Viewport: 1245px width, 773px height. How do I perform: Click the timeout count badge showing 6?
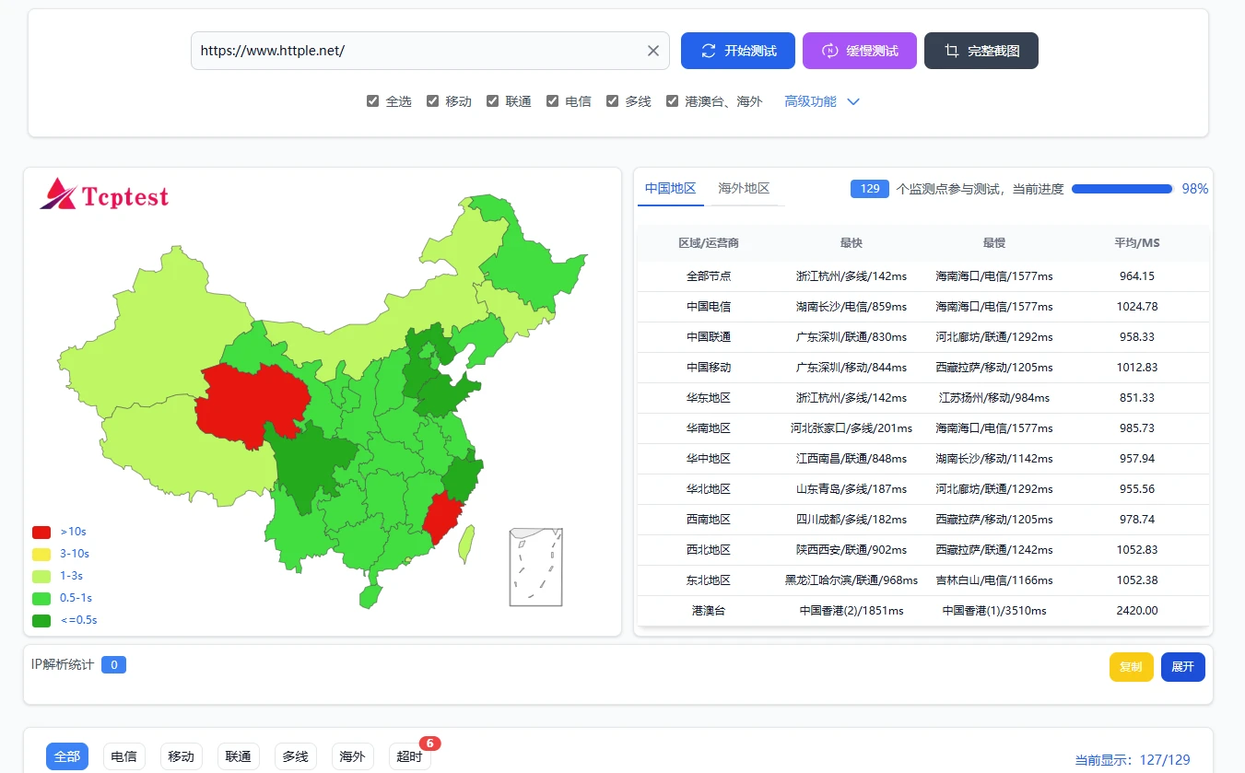pyautogui.click(x=429, y=743)
